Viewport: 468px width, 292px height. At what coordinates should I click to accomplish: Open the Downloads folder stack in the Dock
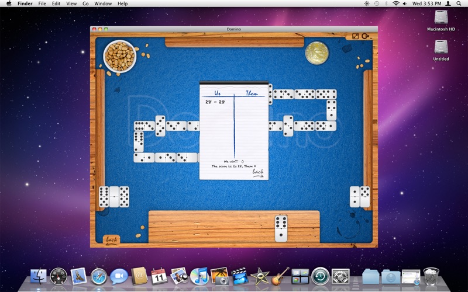click(x=391, y=276)
